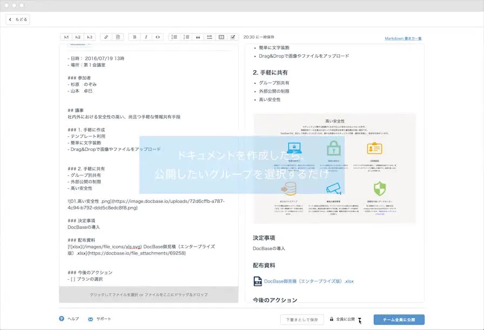
Task: Open the Markdown 書き方一覧 link
Action: (x=403, y=39)
